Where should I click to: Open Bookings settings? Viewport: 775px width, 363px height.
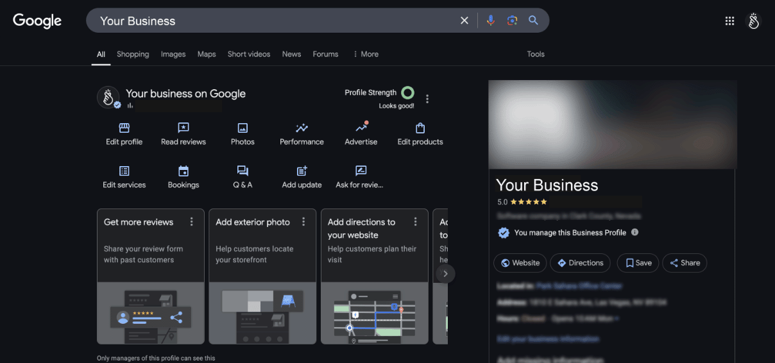pyautogui.click(x=183, y=177)
